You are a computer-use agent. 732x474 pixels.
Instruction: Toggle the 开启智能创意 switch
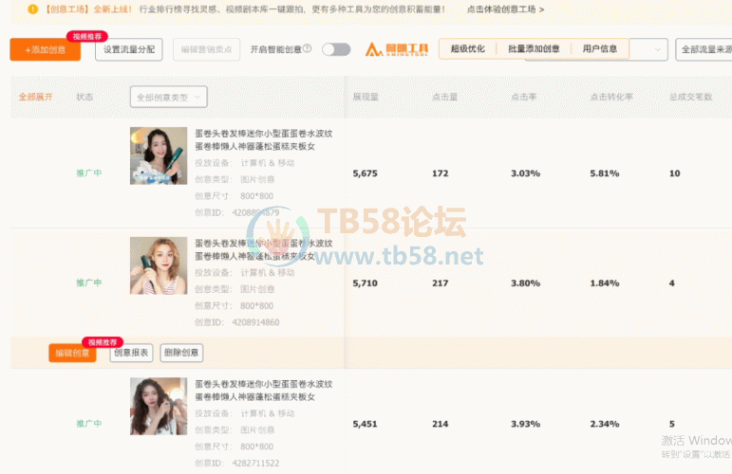click(335, 49)
